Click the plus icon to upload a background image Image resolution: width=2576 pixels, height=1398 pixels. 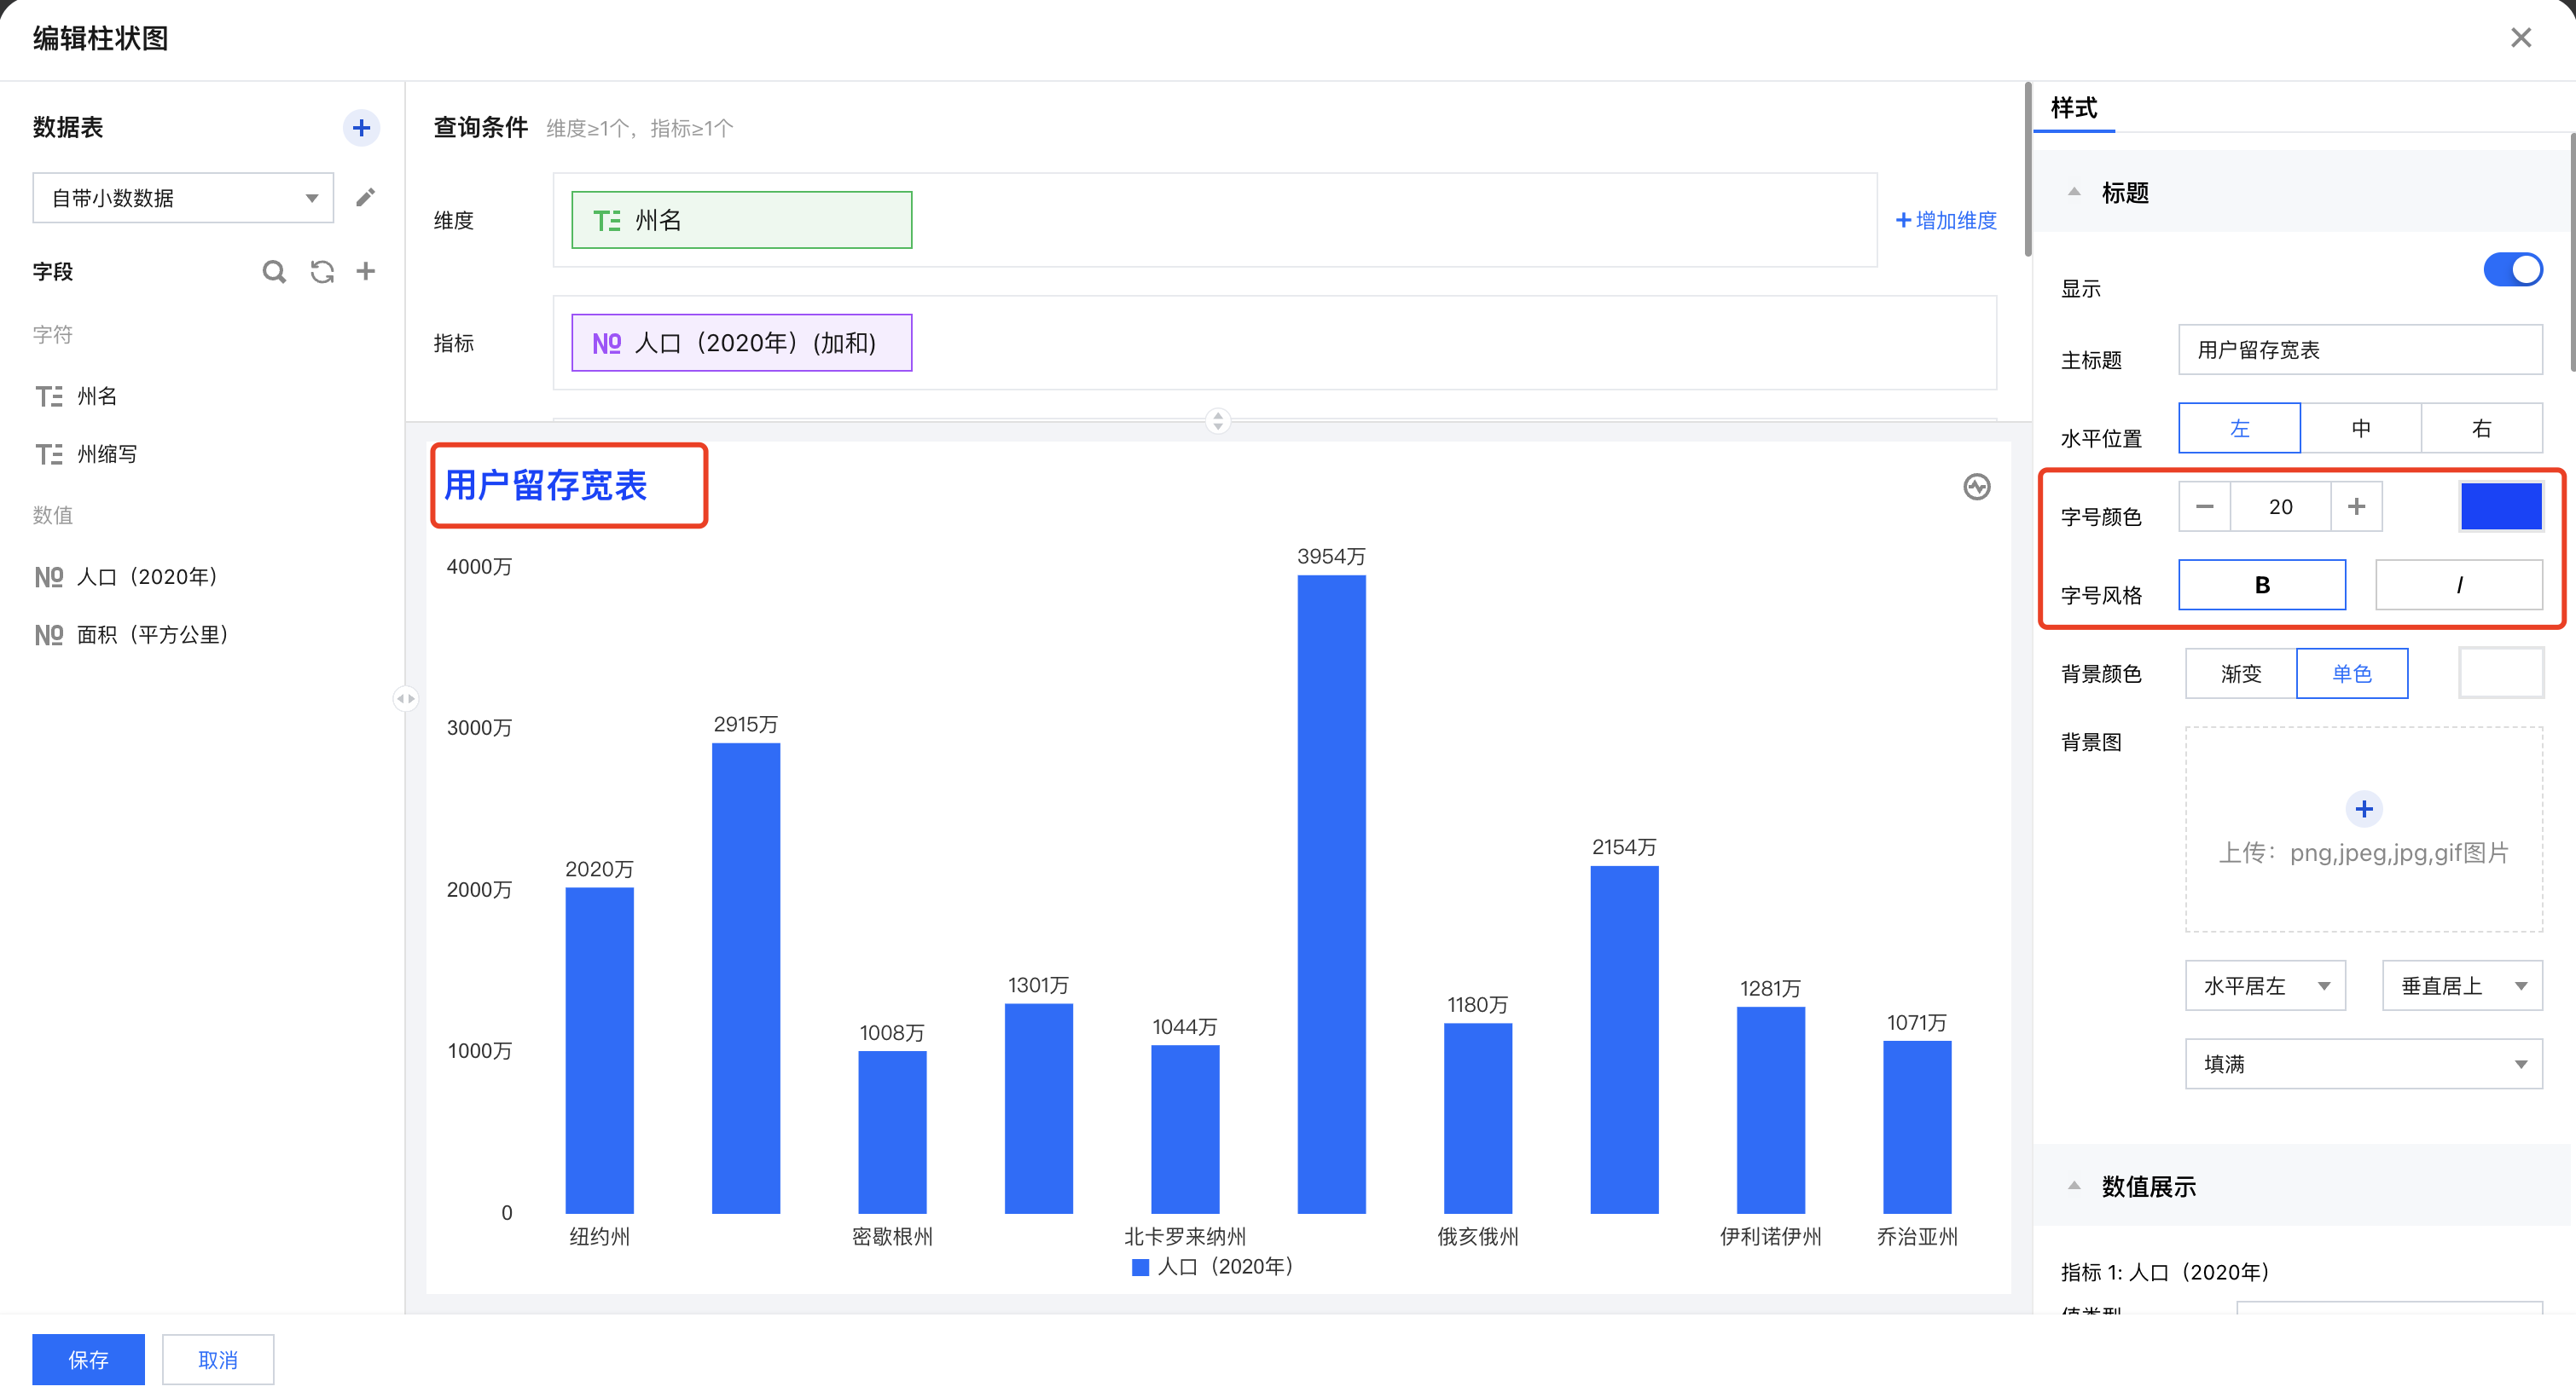tap(2363, 808)
